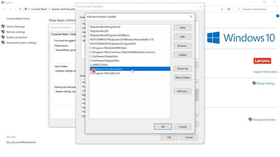Image resolution: width=280 pixels, height=157 pixels.
Task: Navigate back in Control Panel window
Action: click(x=4, y=9)
